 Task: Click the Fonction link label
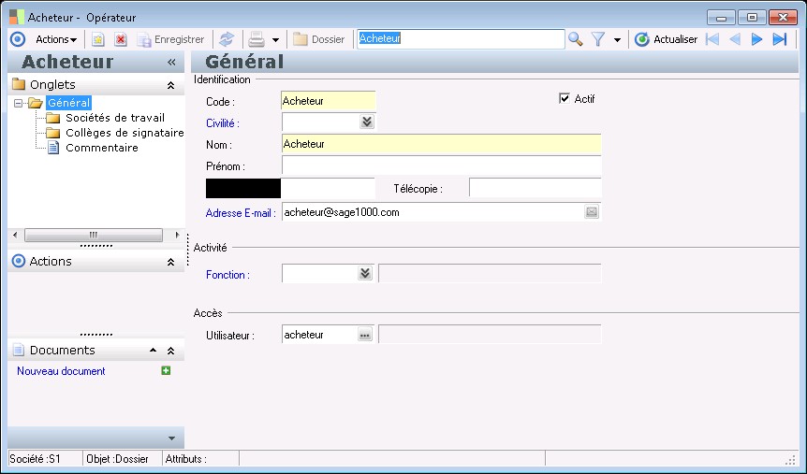(x=227, y=275)
